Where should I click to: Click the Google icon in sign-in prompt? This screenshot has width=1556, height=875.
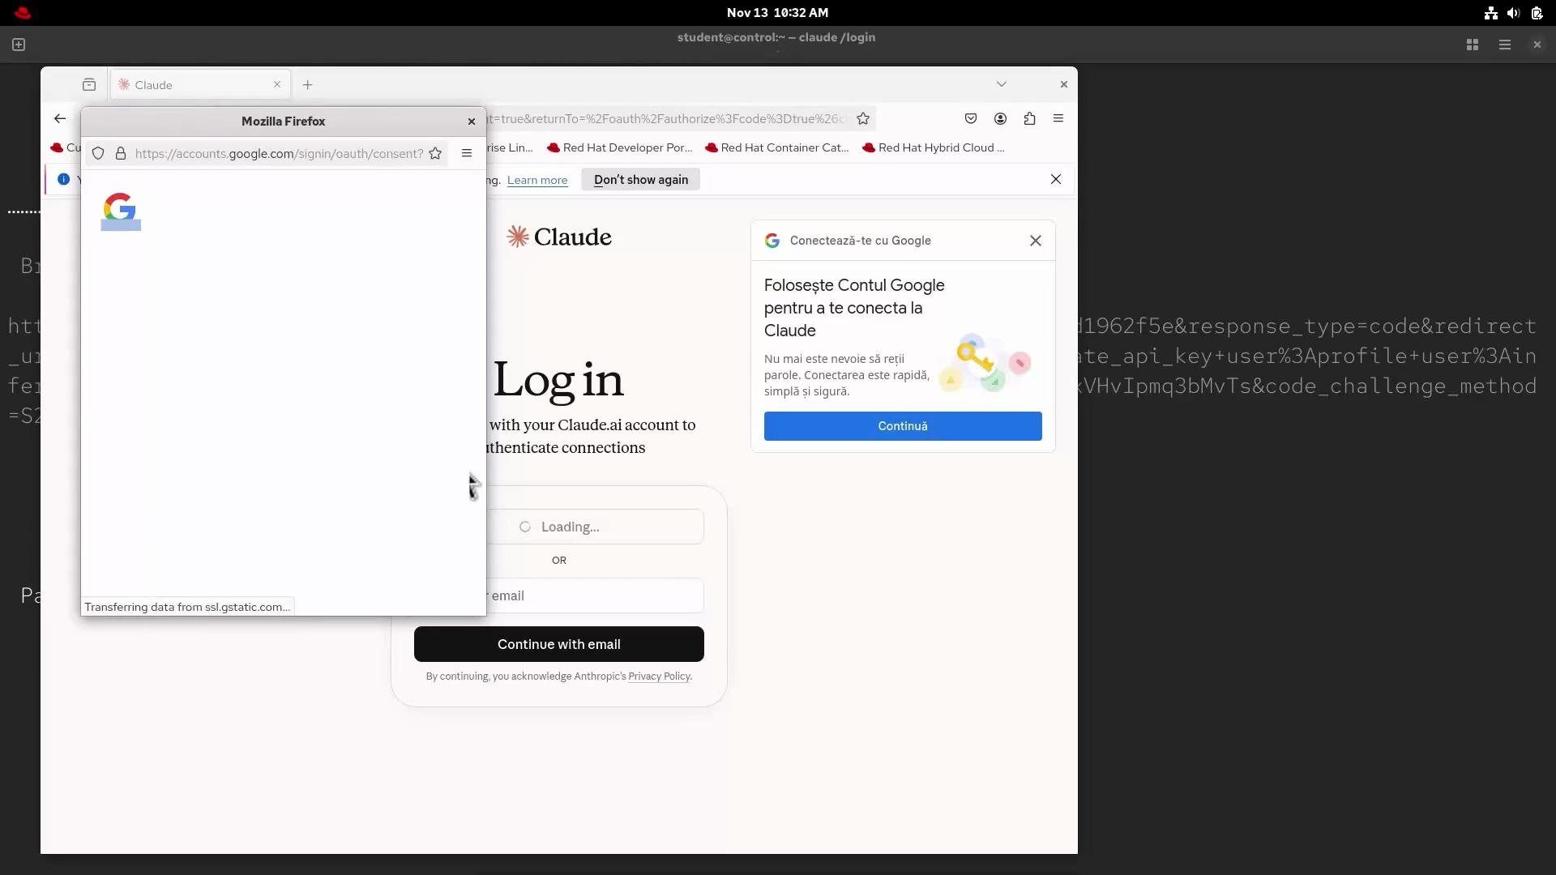click(x=772, y=241)
